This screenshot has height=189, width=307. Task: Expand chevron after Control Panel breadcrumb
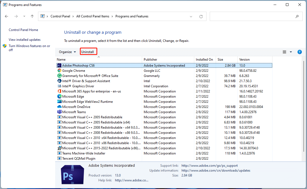click(73, 17)
